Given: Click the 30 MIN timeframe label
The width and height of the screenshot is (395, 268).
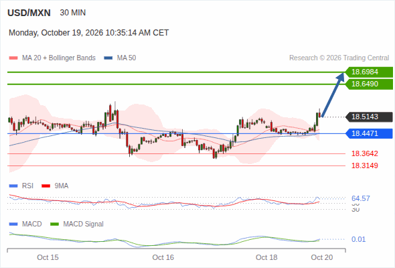Looking at the screenshot, I should pyautogui.click(x=73, y=13).
